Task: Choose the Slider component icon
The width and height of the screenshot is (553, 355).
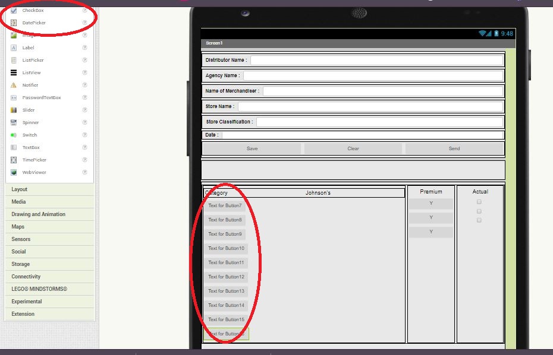Action: click(x=14, y=110)
